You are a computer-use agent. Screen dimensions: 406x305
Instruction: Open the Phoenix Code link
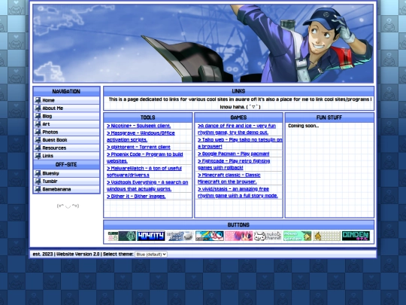[145, 157]
